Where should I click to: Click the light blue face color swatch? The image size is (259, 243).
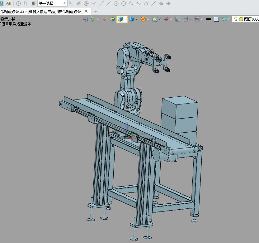216,19
